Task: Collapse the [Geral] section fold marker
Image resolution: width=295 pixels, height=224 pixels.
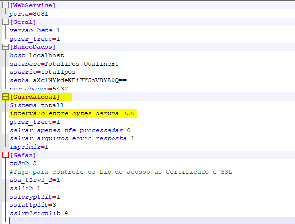Action: coord(6,22)
